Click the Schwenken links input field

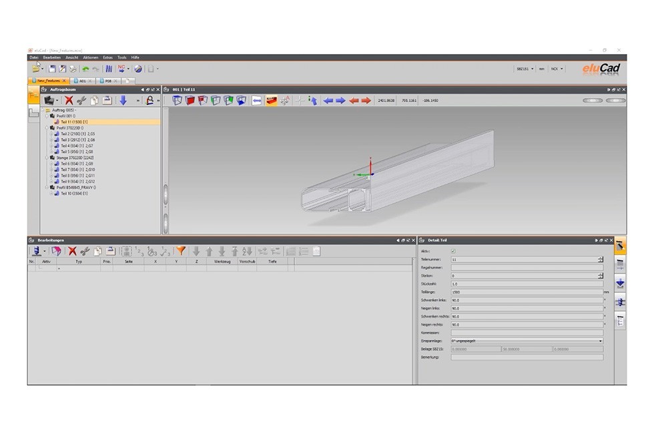(x=527, y=300)
